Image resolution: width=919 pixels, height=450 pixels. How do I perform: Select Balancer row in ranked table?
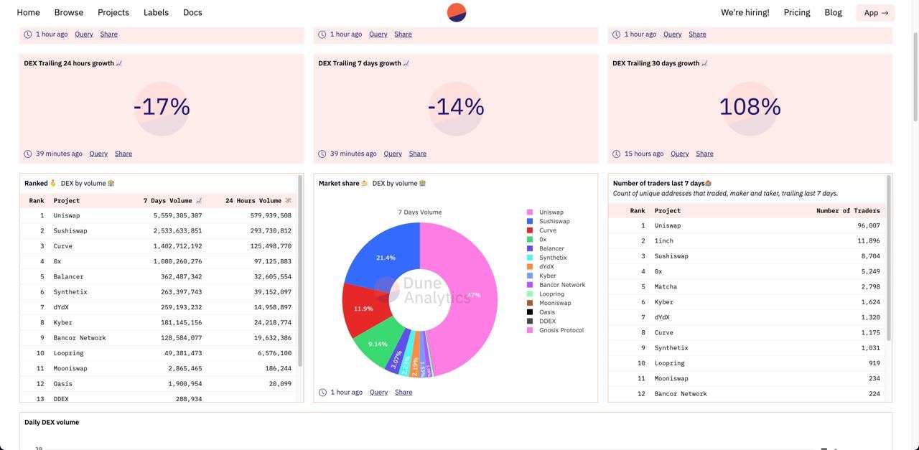pyautogui.click(x=158, y=277)
